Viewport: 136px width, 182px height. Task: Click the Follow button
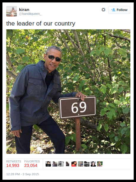click(119, 10)
